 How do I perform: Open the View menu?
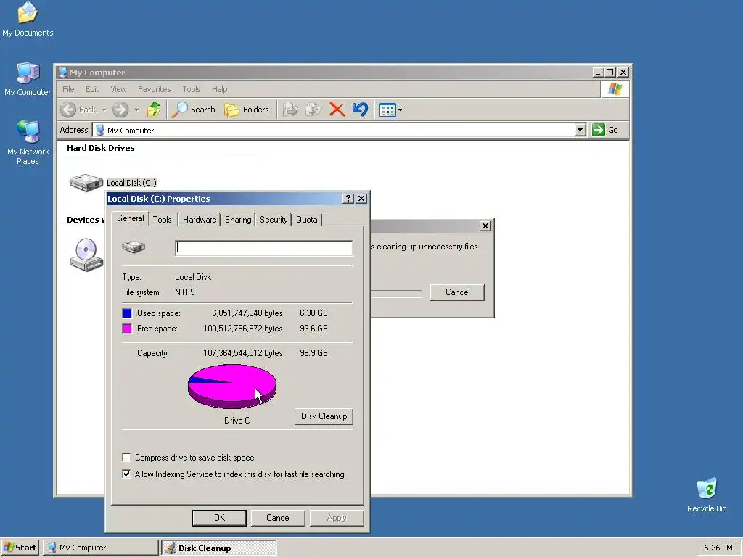118,89
